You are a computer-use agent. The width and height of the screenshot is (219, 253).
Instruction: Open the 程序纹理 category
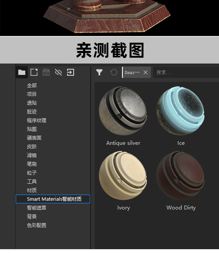(36, 120)
